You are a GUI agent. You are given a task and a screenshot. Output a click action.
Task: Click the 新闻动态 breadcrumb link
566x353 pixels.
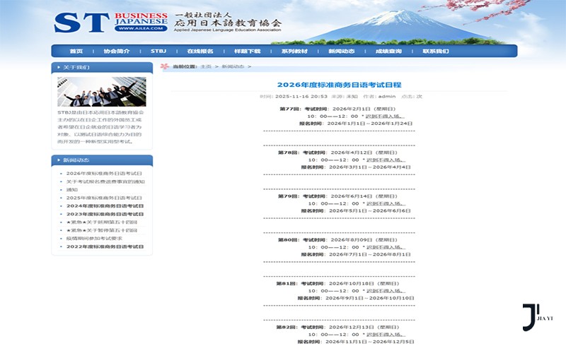tap(233, 66)
